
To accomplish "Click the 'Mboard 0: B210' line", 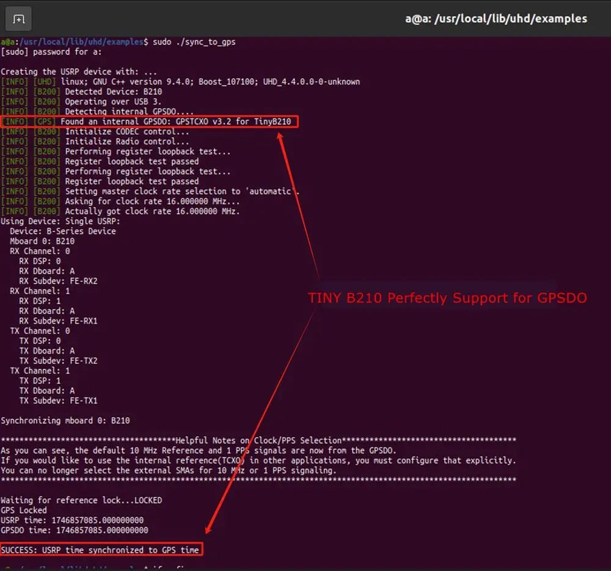I will (42, 241).
